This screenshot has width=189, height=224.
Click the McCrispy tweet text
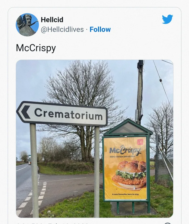36,48
